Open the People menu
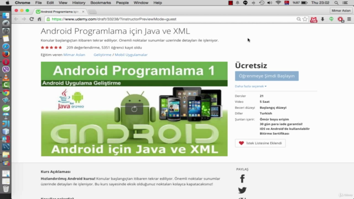This screenshot has width=354, height=199. tap(122, 3)
